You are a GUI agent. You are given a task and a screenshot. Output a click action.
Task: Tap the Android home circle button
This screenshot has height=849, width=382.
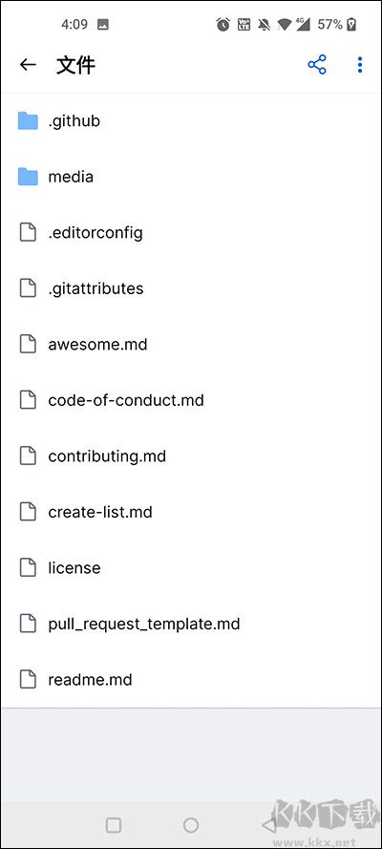[191, 824]
